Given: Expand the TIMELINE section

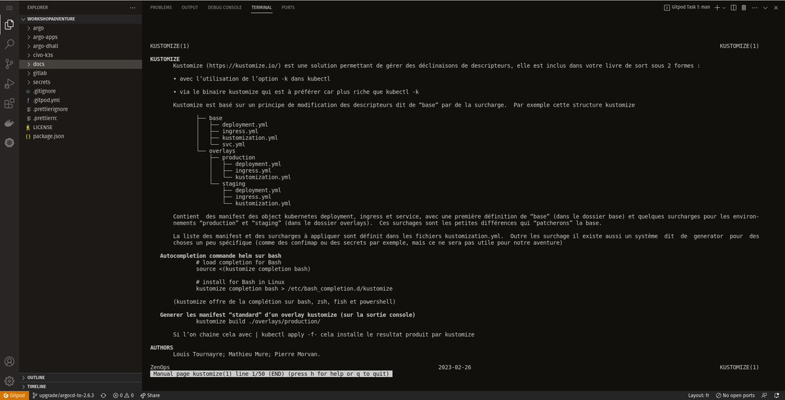Looking at the screenshot, I should (x=80, y=387).
